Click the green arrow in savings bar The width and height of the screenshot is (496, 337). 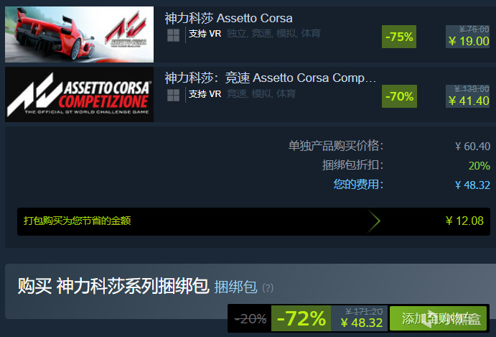tap(374, 221)
